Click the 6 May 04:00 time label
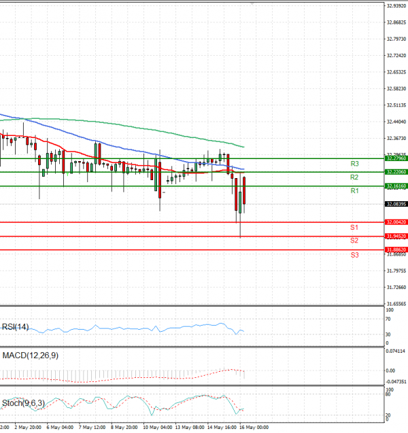Image resolution: width=408 pixels, height=433 pixels. point(60,428)
